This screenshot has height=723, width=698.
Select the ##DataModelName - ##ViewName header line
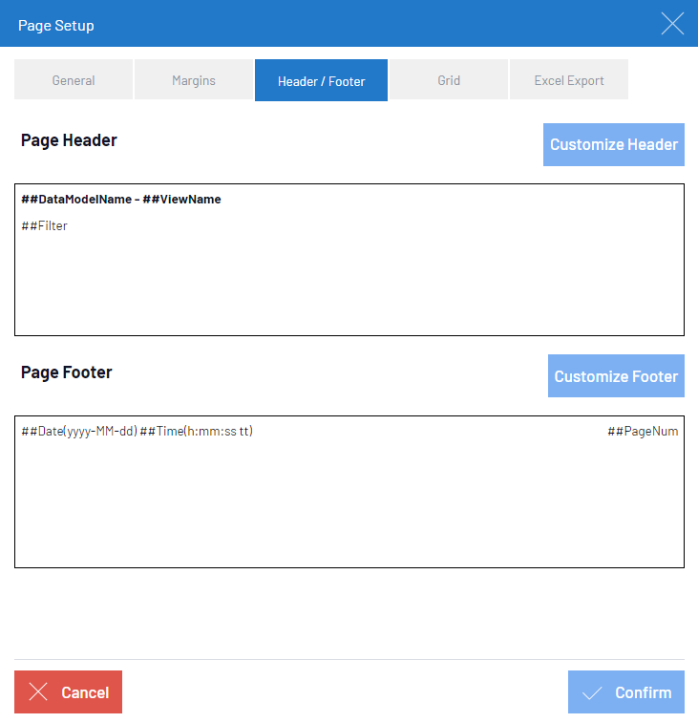pos(121,200)
